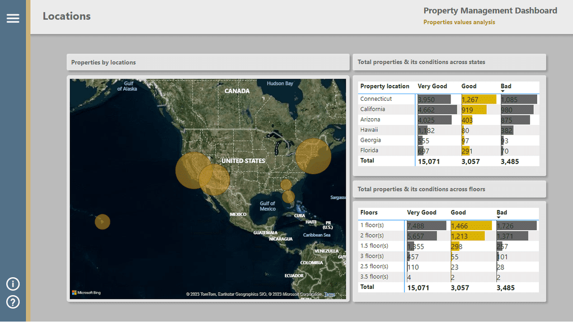The height and width of the screenshot is (322, 573).
Task: Open the hamburger navigation menu
Action: point(13,18)
